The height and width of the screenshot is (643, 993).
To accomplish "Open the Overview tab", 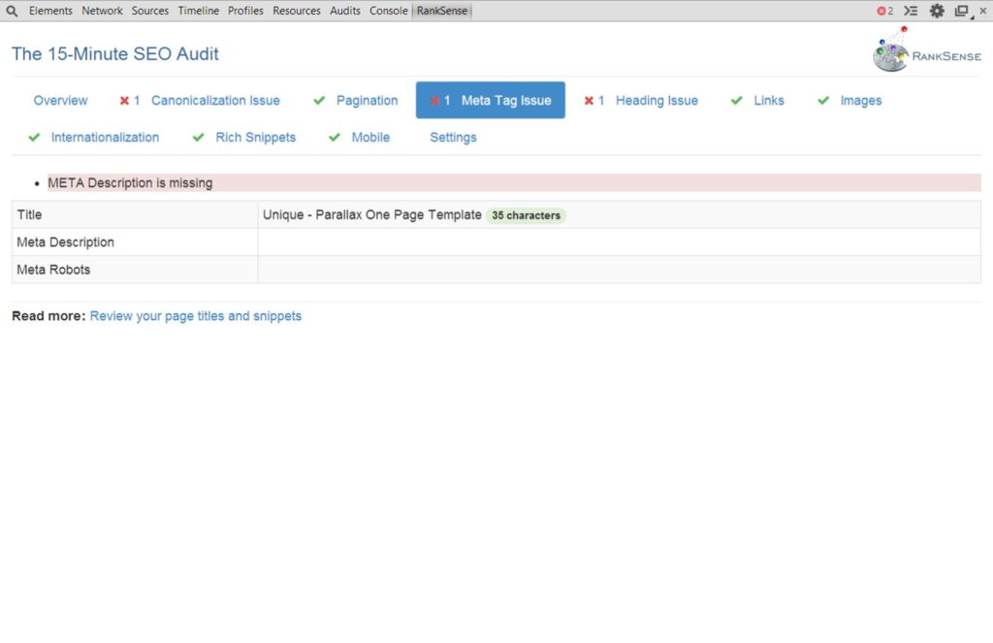I will tap(61, 100).
